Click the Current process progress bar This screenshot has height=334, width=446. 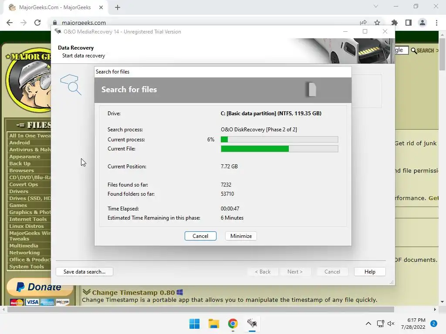(x=279, y=140)
